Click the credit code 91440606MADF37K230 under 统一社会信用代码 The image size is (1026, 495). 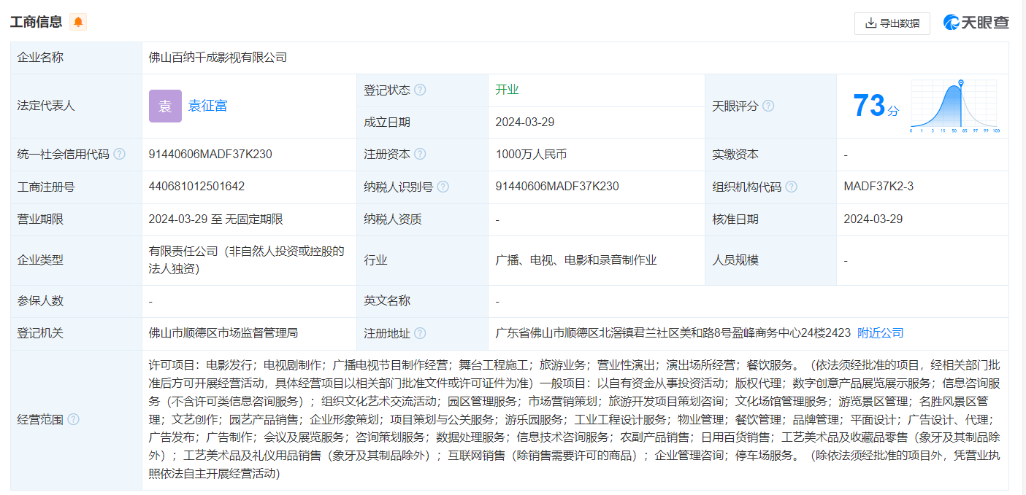point(210,155)
